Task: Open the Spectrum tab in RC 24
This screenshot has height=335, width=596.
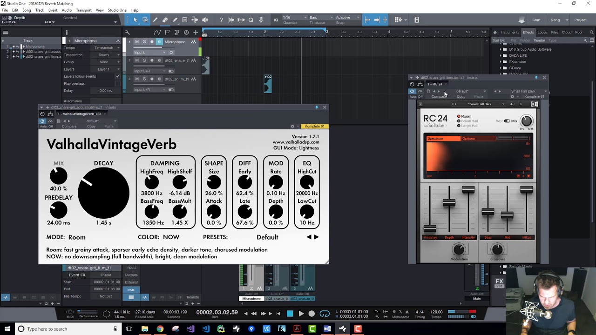Action: point(443,139)
